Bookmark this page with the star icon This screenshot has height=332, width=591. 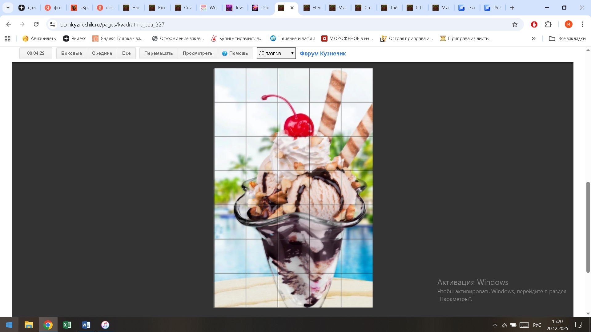(x=515, y=24)
